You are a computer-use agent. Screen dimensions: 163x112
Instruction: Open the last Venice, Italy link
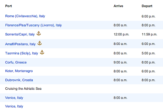14,106
